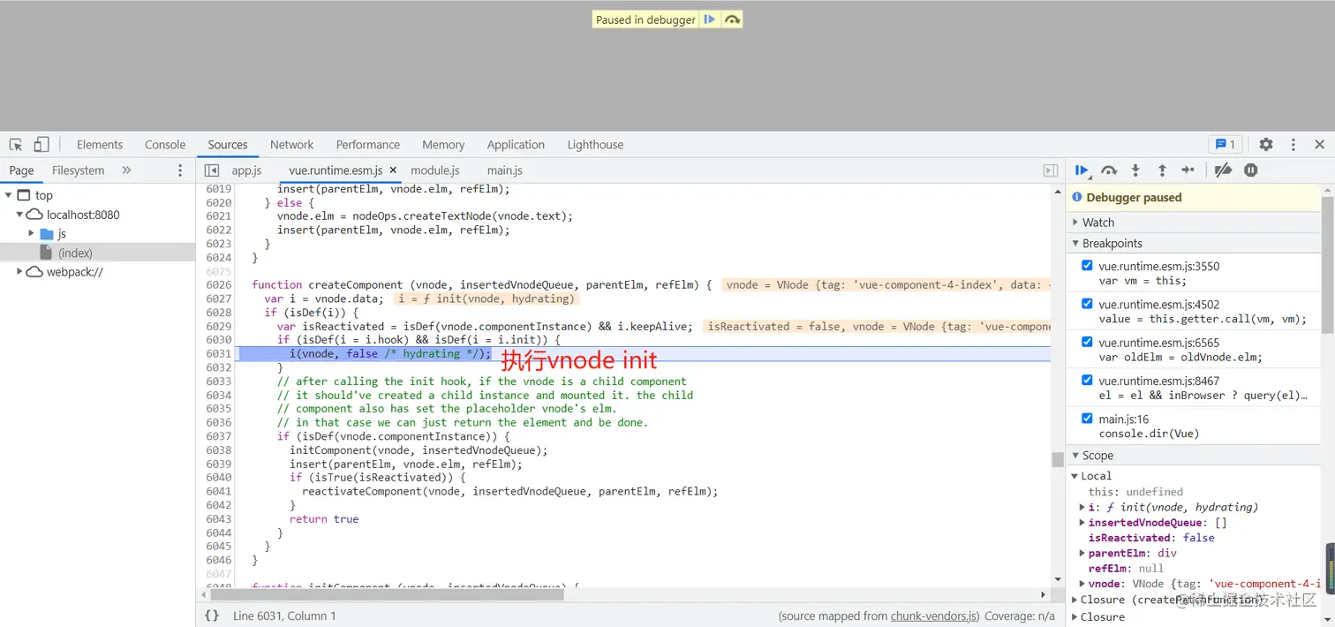
Task: Click line number 6031 gutter
Action: click(218, 354)
